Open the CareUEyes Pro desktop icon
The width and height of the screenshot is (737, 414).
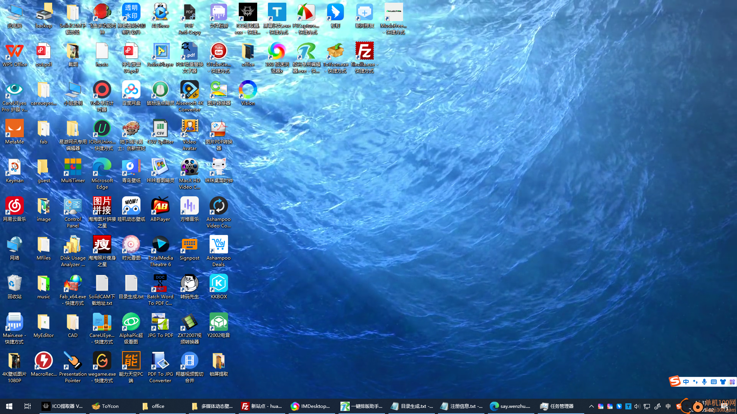pyautogui.click(x=15, y=97)
